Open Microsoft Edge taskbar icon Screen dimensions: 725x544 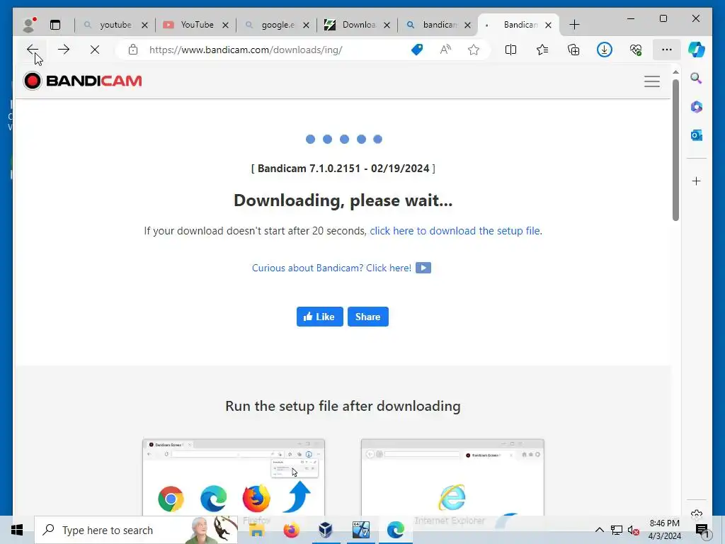point(395,530)
